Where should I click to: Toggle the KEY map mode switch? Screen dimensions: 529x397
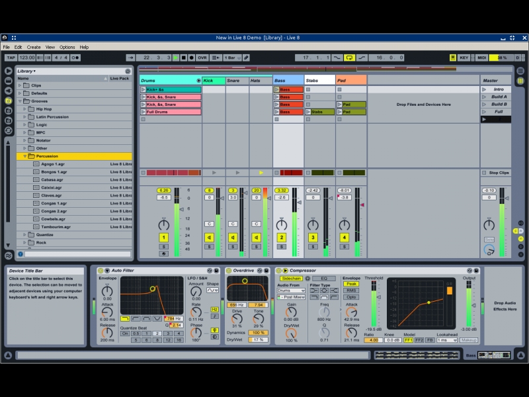coord(464,58)
